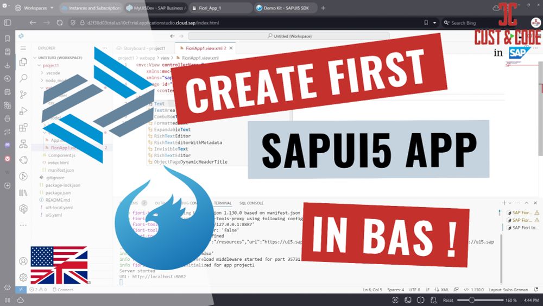Add a new web panel
Viewport: 543px width, 306px height.
pos(7,186)
